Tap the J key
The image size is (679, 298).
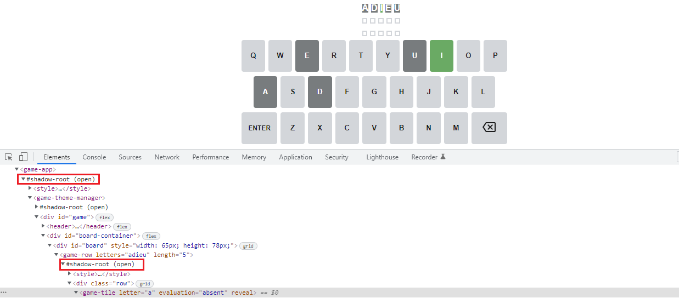[x=429, y=91]
